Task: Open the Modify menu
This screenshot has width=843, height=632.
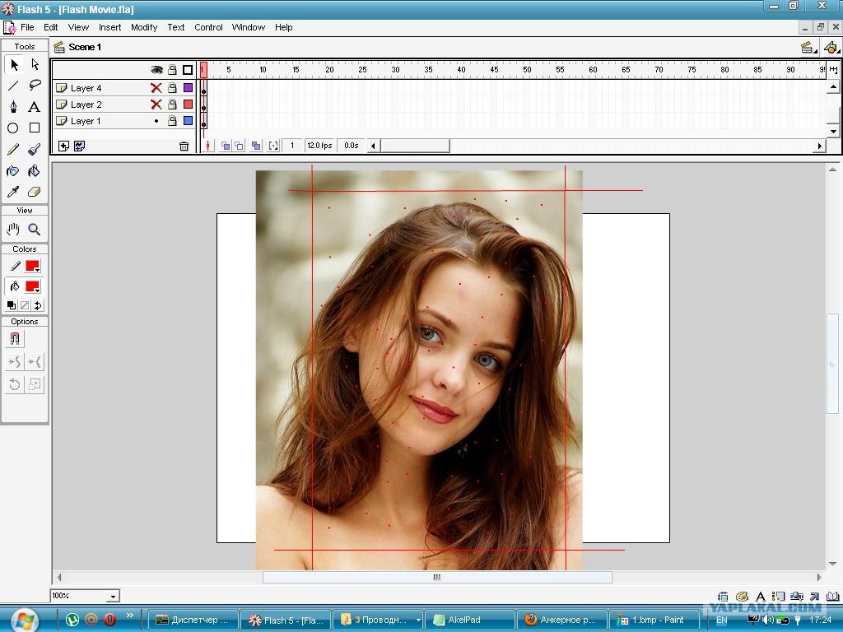Action: pos(143,27)
